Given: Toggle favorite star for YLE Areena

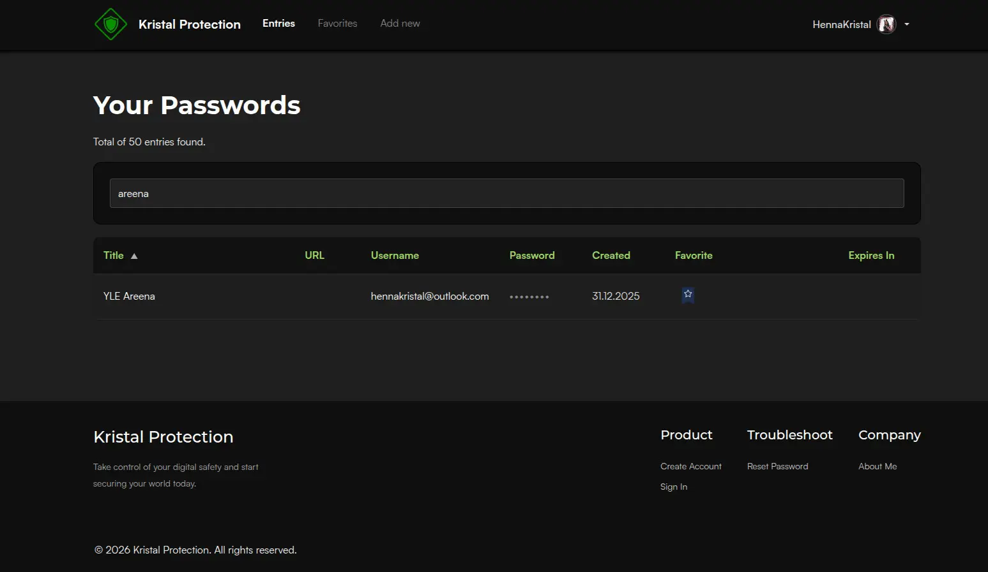Looking at the screenshot, I should 688,295.
